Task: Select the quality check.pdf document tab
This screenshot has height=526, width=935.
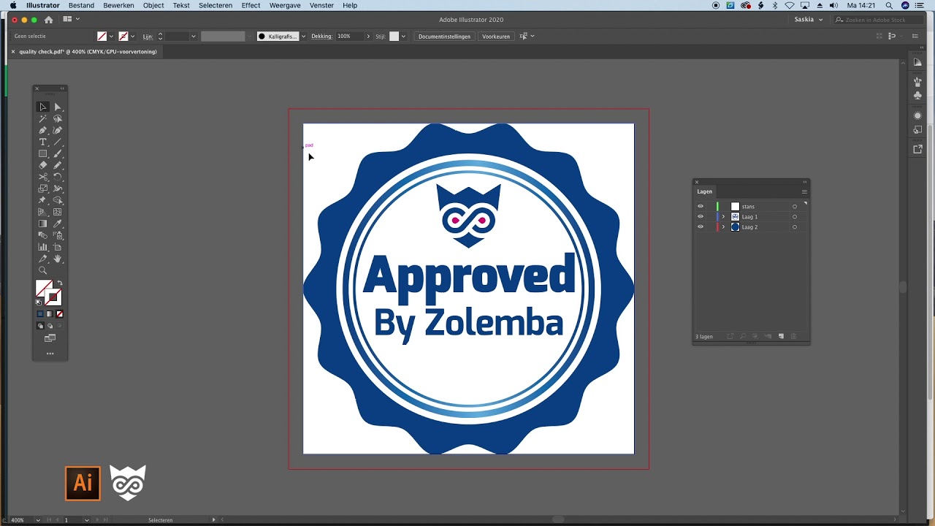Action: (x=88, y=52)
